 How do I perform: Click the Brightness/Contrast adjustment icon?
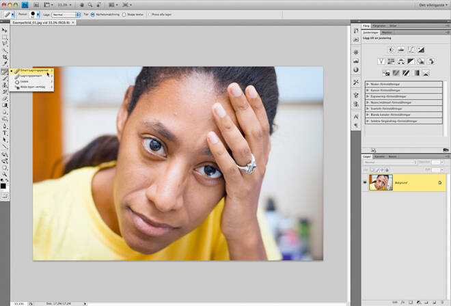(391, 50)
